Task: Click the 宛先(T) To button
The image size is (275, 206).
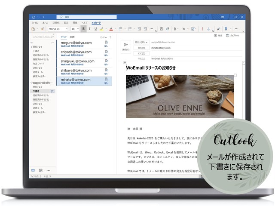Action: (x=141, y=48)
